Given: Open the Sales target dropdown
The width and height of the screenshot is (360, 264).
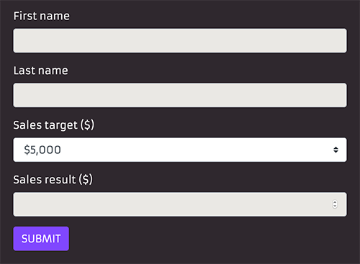Looking at the screenshot, I should pyautogui.click(x=180, y=150).
